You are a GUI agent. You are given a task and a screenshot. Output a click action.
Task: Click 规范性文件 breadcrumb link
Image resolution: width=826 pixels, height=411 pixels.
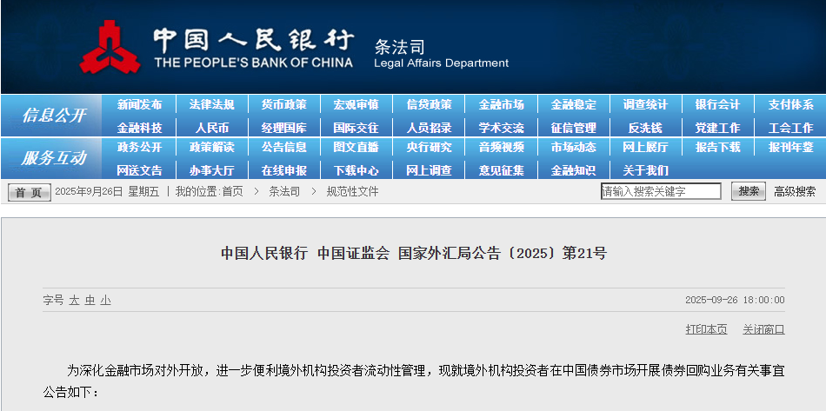click(352, 191)
